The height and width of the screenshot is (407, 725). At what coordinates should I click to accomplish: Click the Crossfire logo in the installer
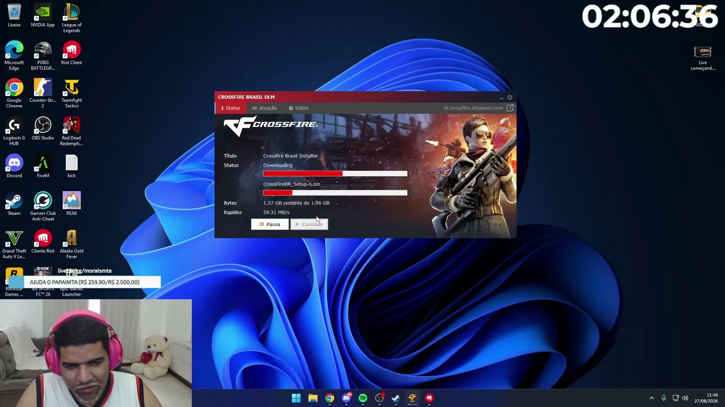[270, 126]
